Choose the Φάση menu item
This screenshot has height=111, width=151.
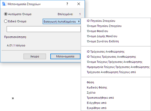pyautogui.click(x=116, y=82)
